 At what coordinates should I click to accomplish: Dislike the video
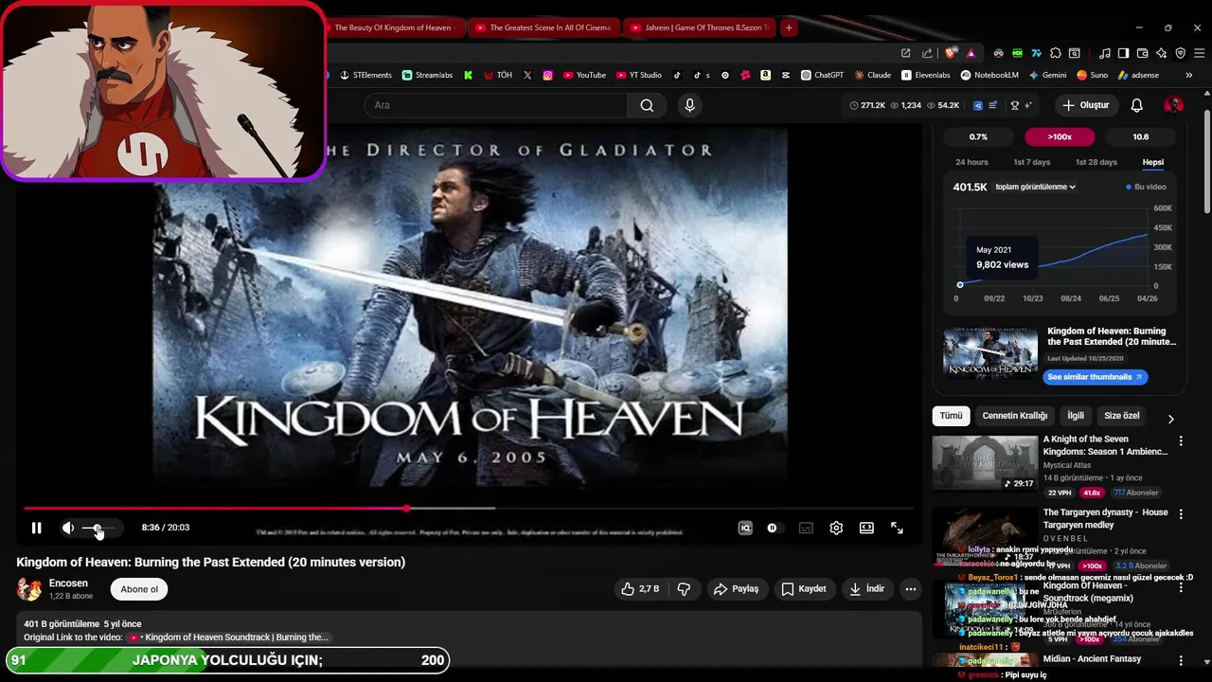684,589
